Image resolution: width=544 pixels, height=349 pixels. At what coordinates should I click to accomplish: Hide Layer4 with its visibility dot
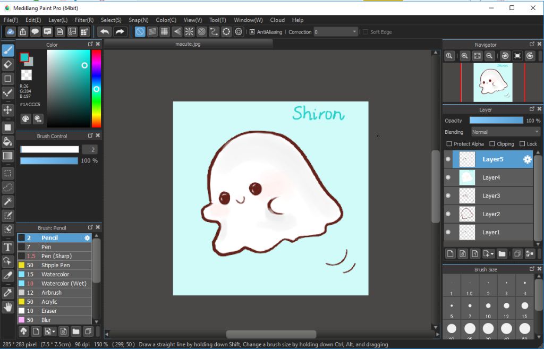point(448,177)
